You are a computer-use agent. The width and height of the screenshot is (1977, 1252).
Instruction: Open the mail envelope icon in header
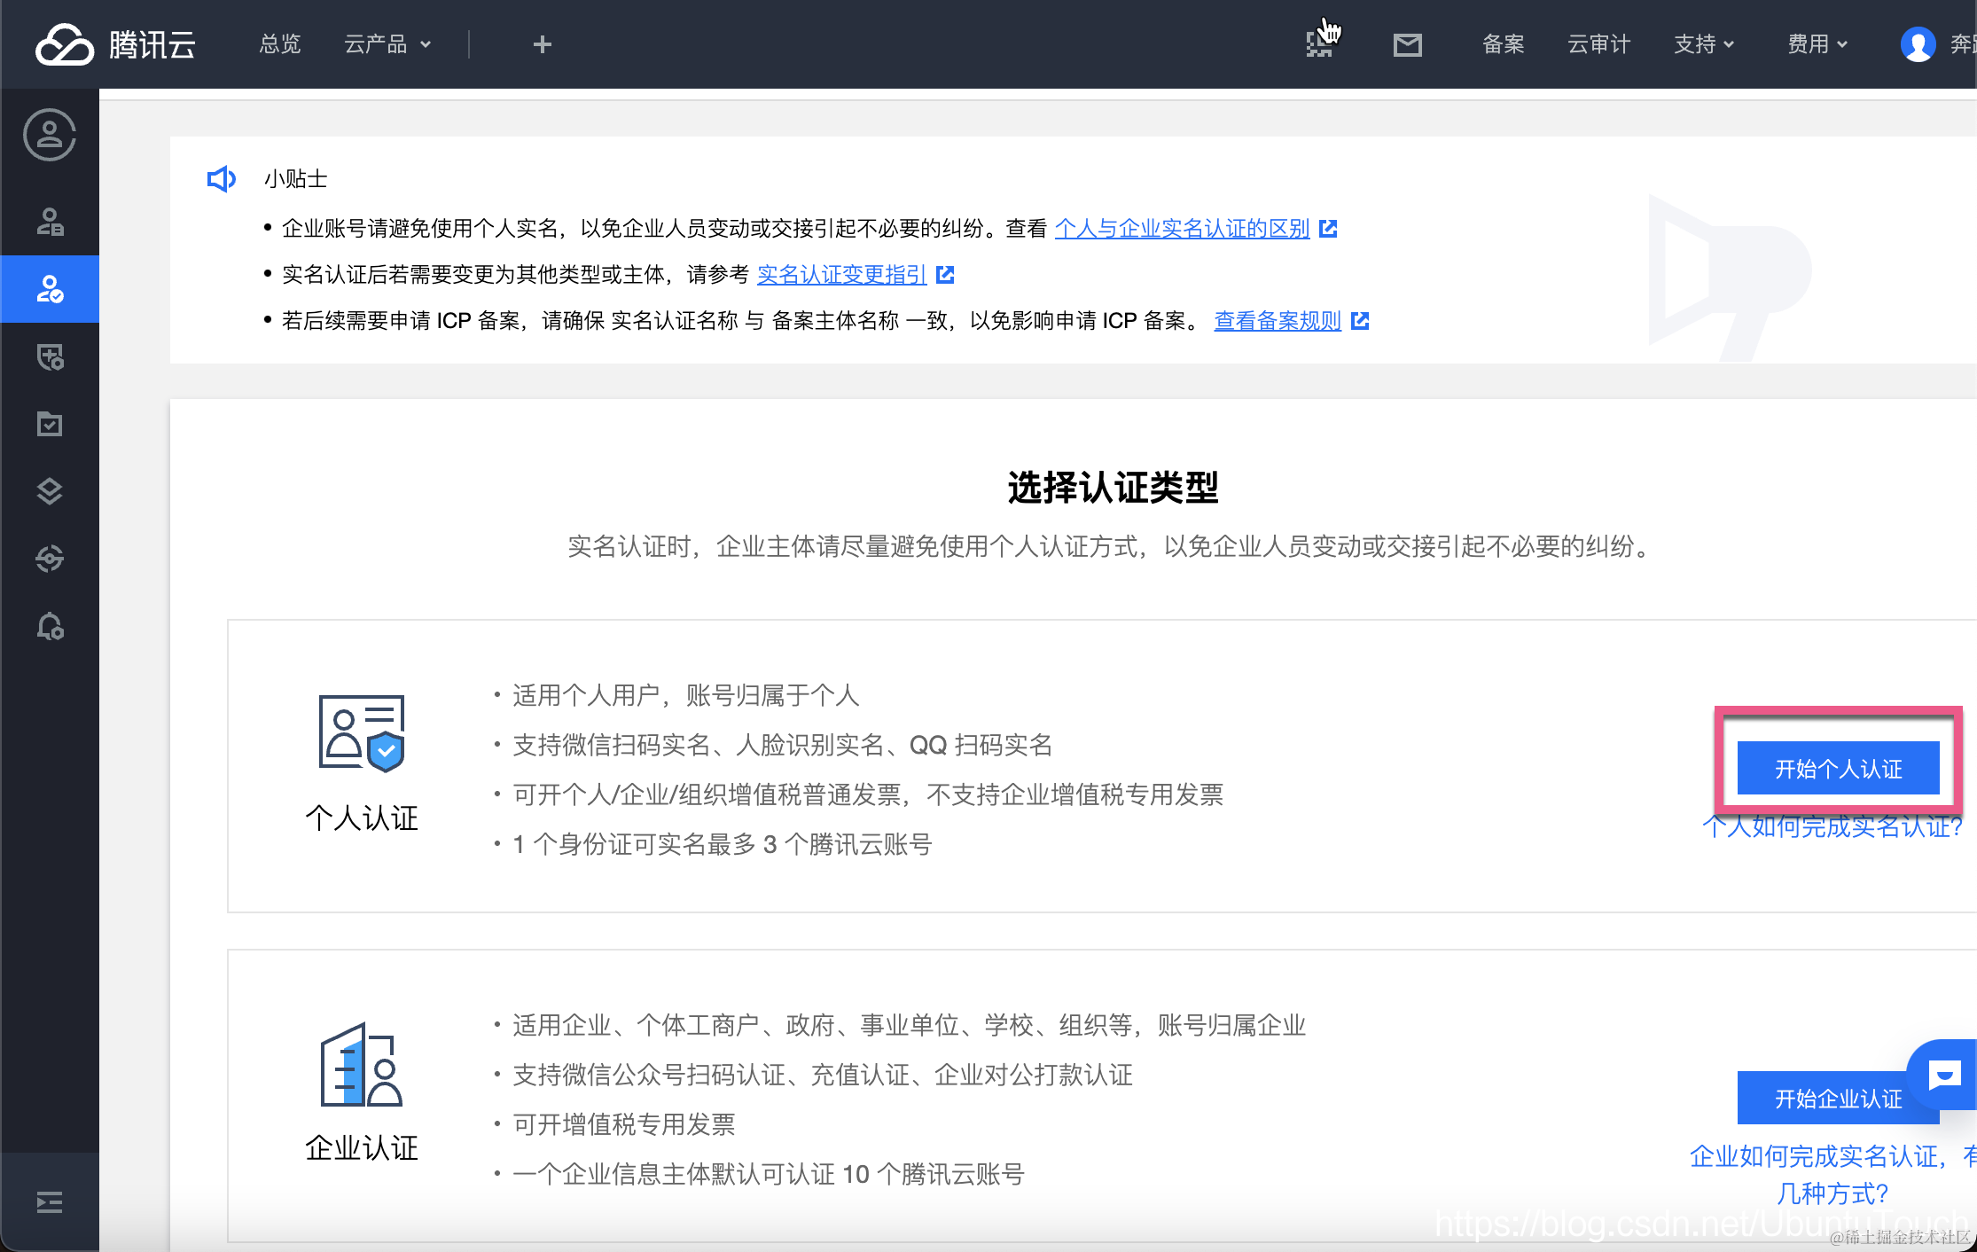(1407, 44)
